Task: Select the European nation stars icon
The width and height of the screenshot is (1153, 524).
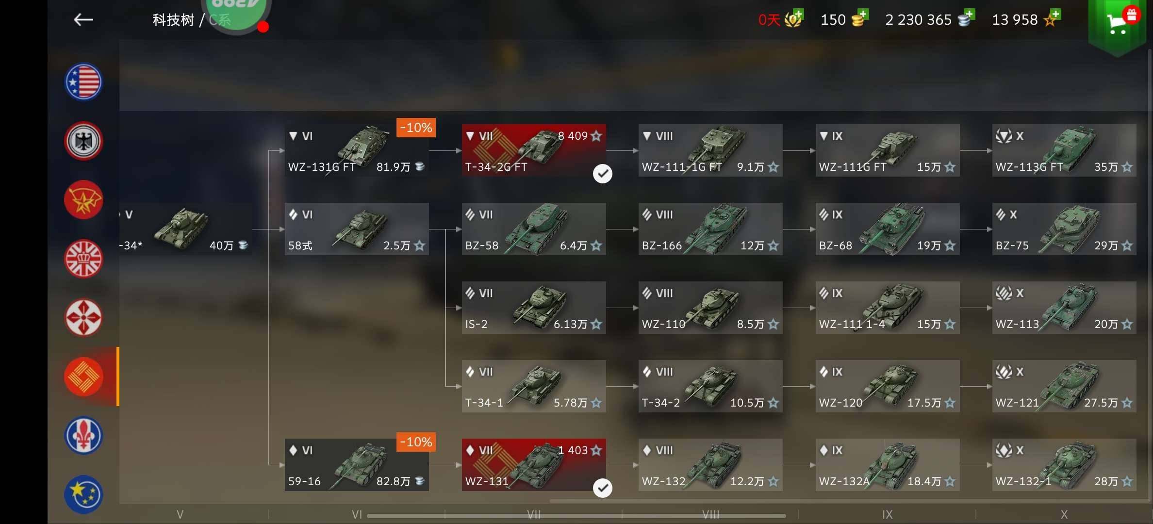Action: [83, 494]
